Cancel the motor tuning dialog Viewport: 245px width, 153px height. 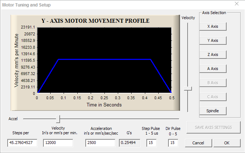198,143
